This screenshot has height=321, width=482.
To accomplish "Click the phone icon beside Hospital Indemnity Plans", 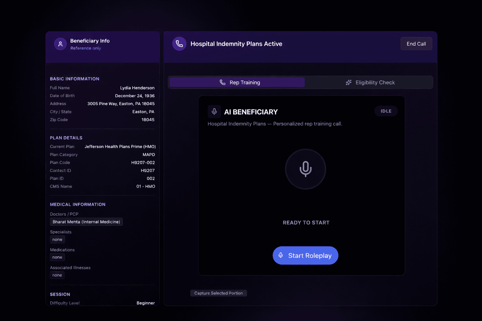I will (179, 44).
